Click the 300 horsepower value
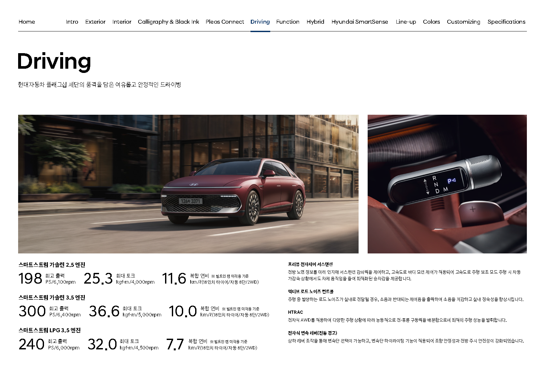Viewport: 545px width, 386px height. (x=32, y=311)
